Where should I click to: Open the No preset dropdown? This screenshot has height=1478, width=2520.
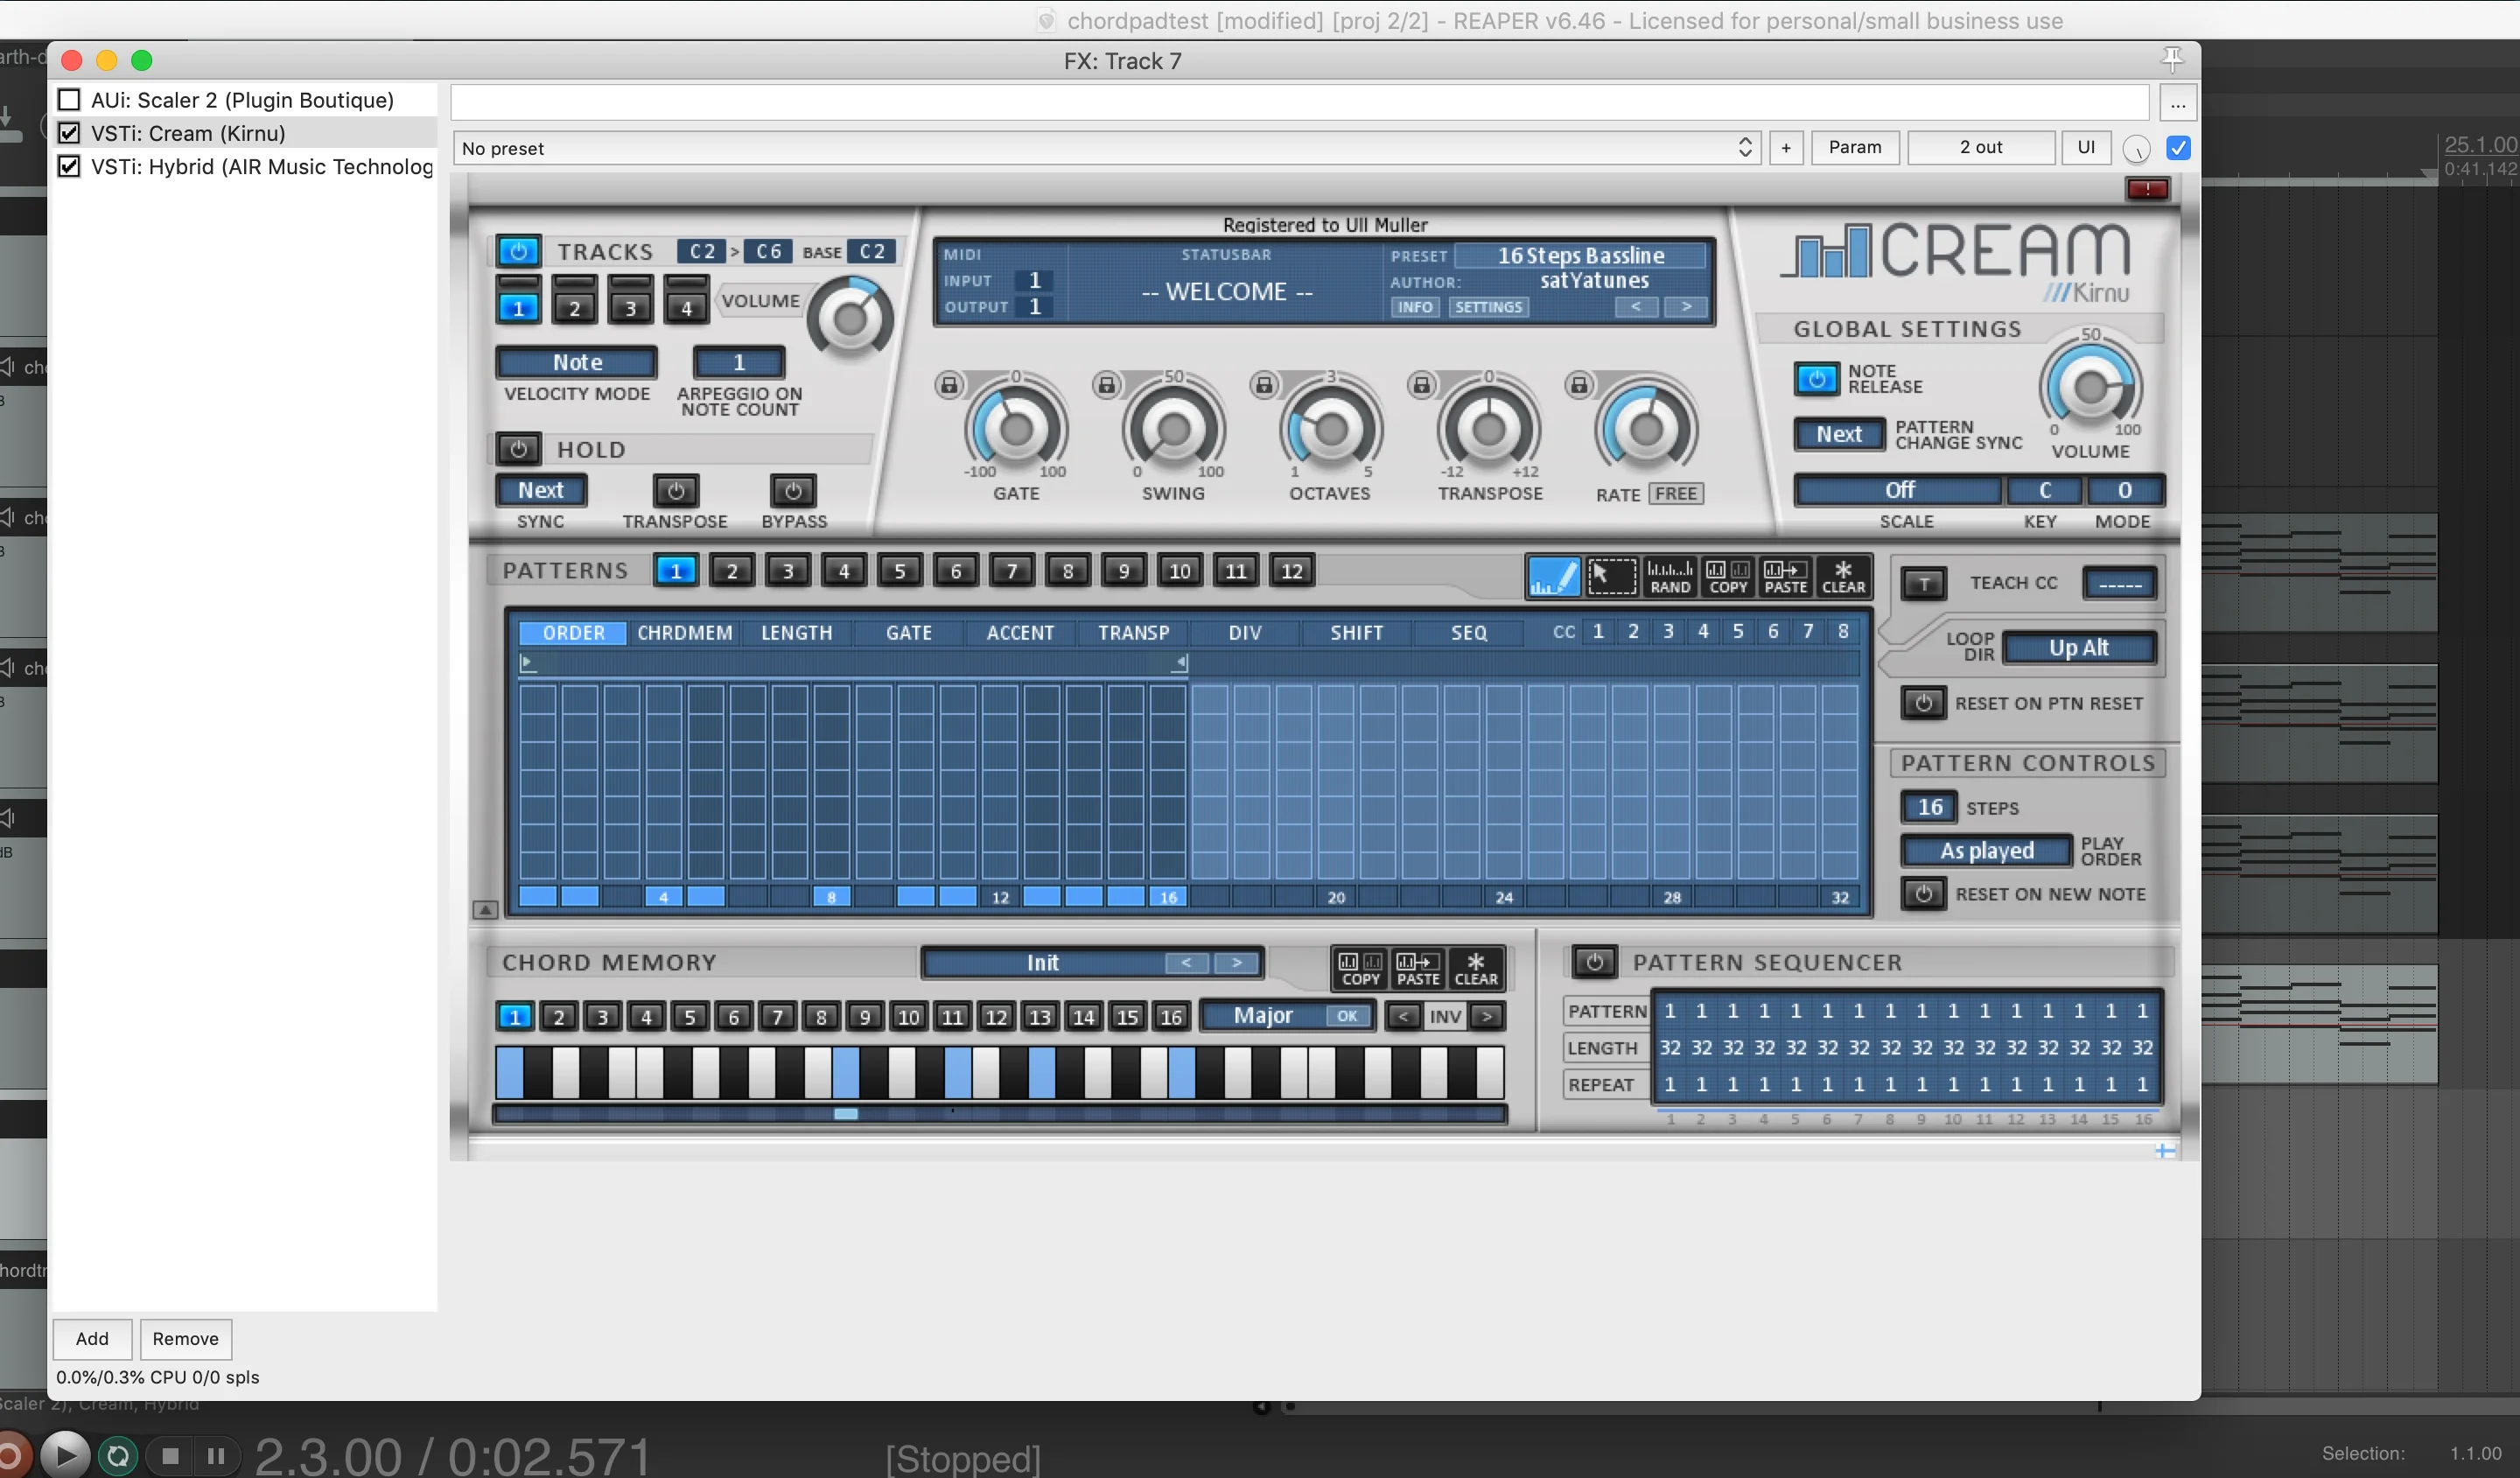pyautogui.click(x=1106, y=148)
